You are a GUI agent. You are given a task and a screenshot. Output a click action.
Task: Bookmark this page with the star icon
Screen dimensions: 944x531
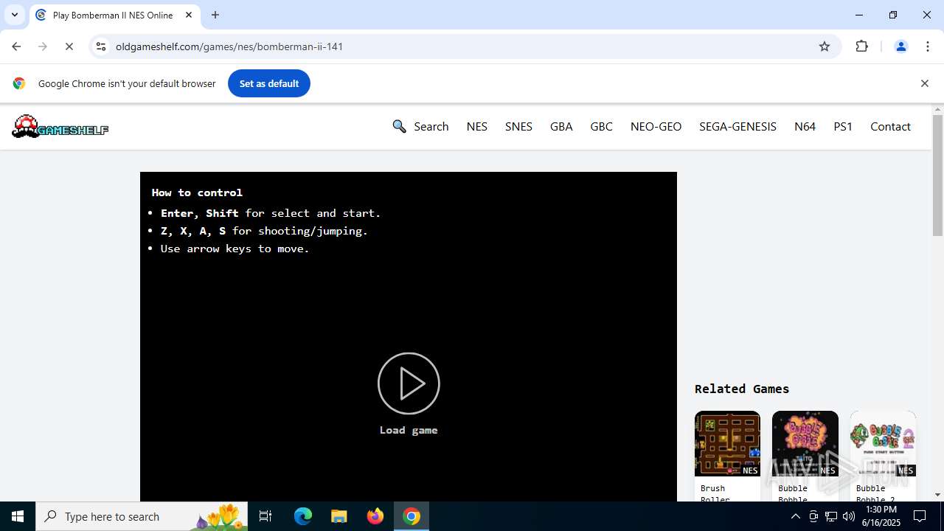click(x=825, y=46)
